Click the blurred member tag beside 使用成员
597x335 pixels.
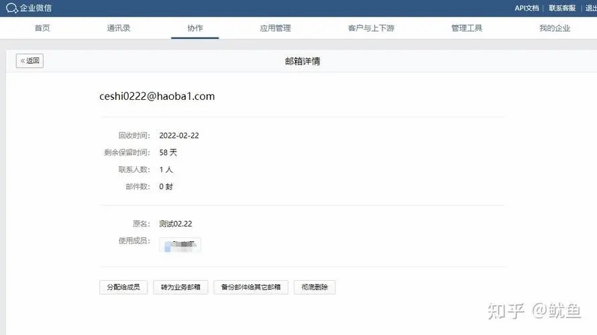(x=180, y=245)
